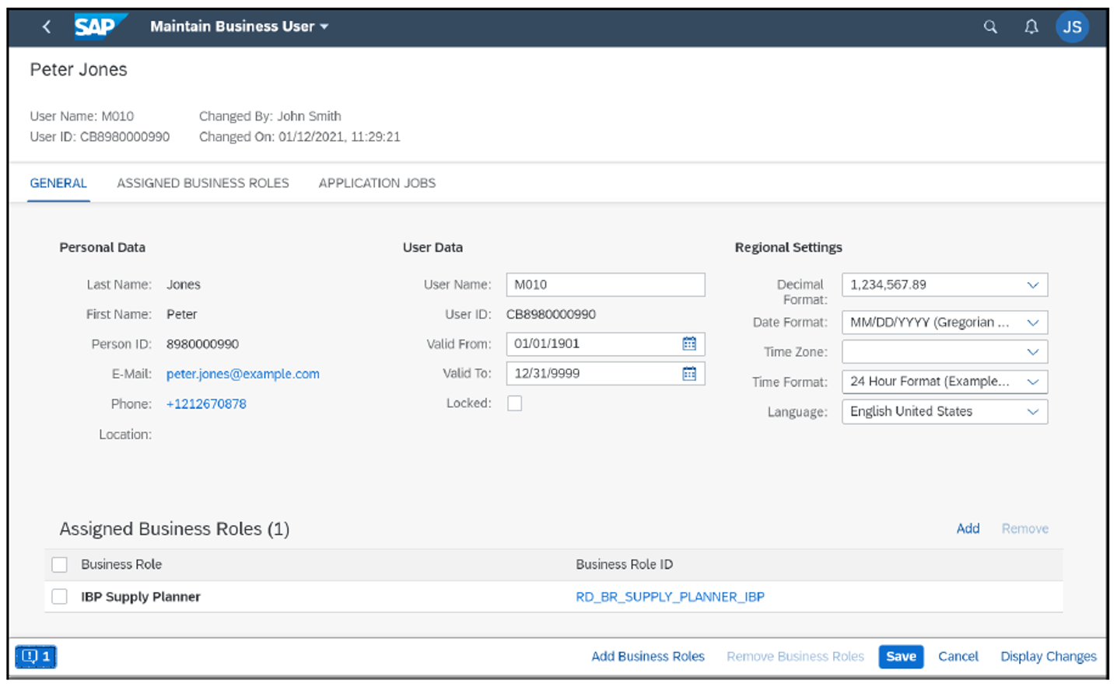Check the select-all Business Role checkbox
Screen dimensions: 1117x687
[x=59, y=564]
